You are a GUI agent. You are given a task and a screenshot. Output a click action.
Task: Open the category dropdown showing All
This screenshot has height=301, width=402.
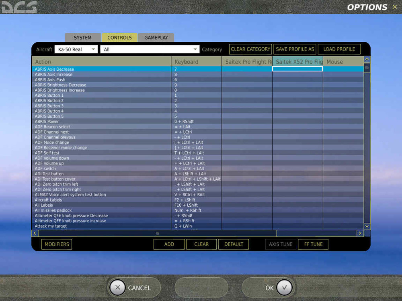150,49
